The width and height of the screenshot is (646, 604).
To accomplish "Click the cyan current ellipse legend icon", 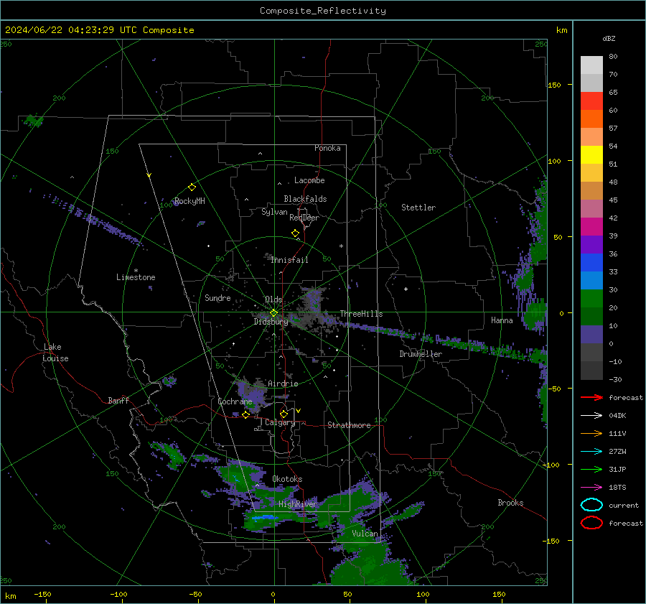I will (x=591, y=505).
